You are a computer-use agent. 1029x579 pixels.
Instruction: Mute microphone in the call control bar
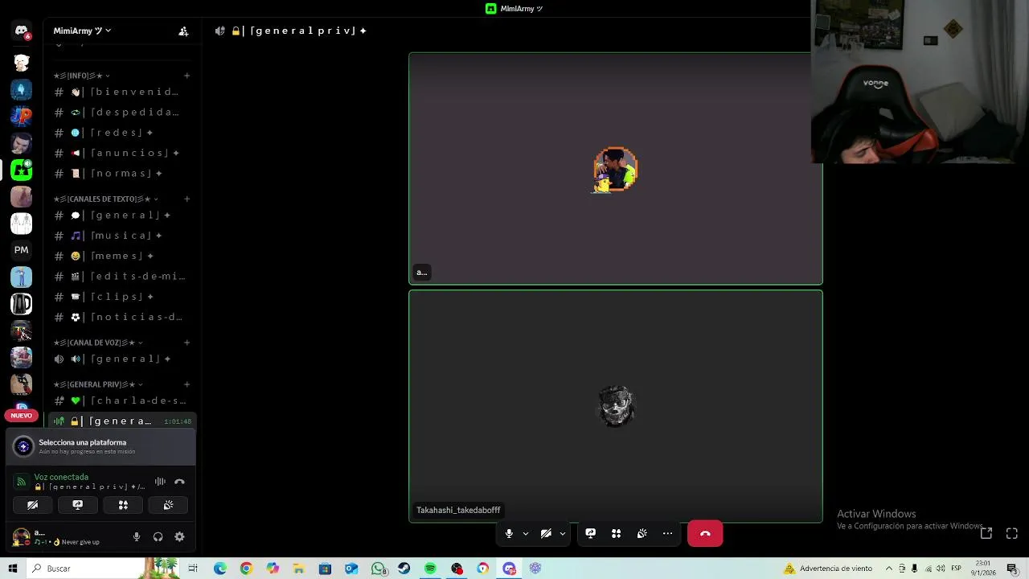coord(509,533)
